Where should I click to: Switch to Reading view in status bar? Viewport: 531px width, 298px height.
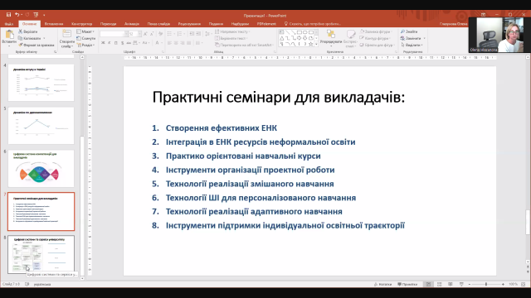450,284
